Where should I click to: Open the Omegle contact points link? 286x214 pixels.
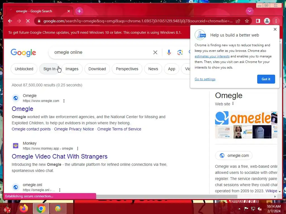pos(31,129)
